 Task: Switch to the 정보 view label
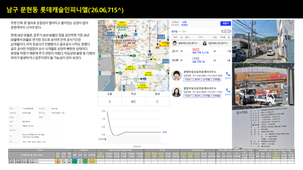pos(184,31)
